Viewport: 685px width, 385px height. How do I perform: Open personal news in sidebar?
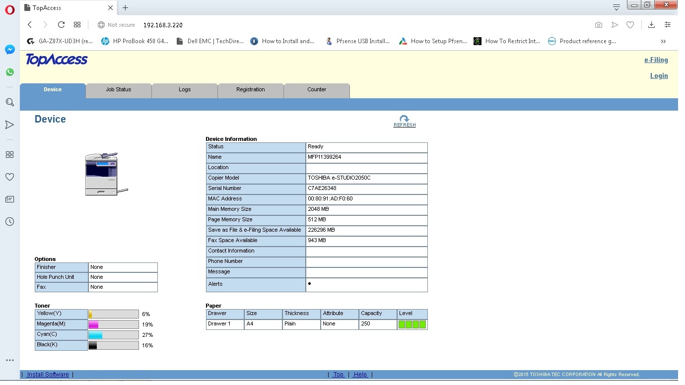(9, 199)
